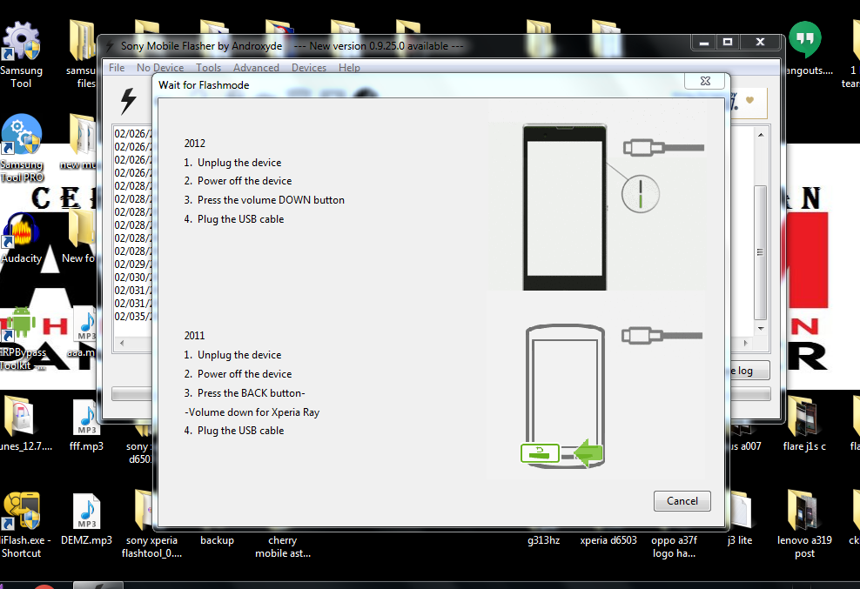Open the new music folder icon

pyautogui.click(x=83, y=143)
